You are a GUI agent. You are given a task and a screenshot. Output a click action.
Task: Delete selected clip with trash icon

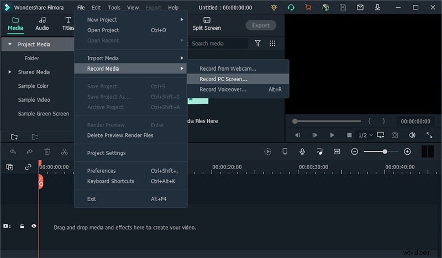click(47, 152)
